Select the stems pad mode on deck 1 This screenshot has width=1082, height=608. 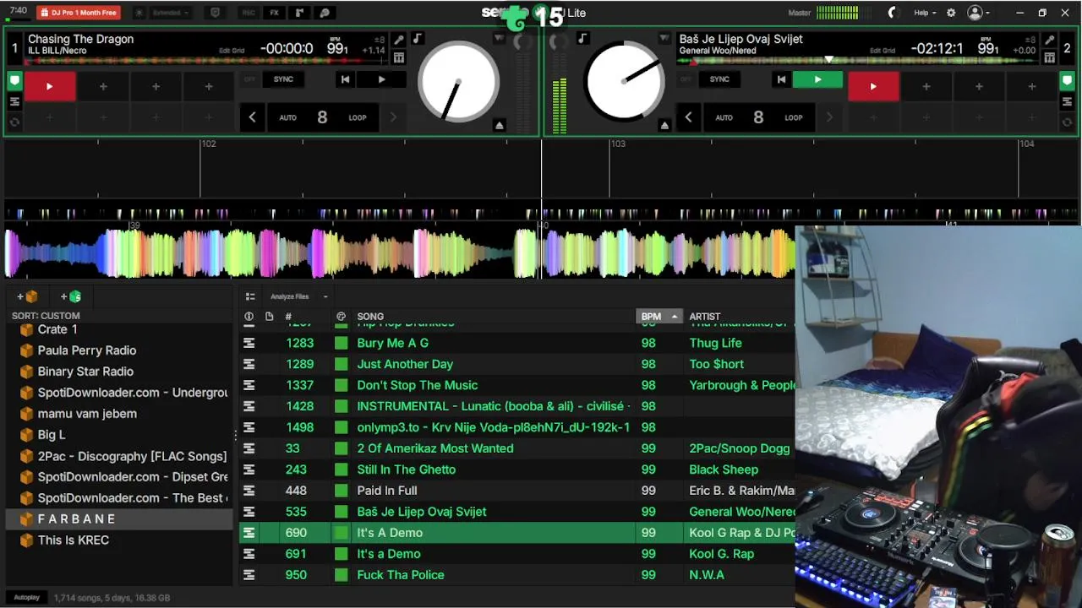click(14, 102)
